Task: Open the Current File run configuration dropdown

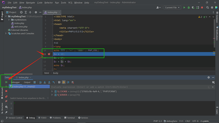Action: pyautogui.click(x=172, y=7)
